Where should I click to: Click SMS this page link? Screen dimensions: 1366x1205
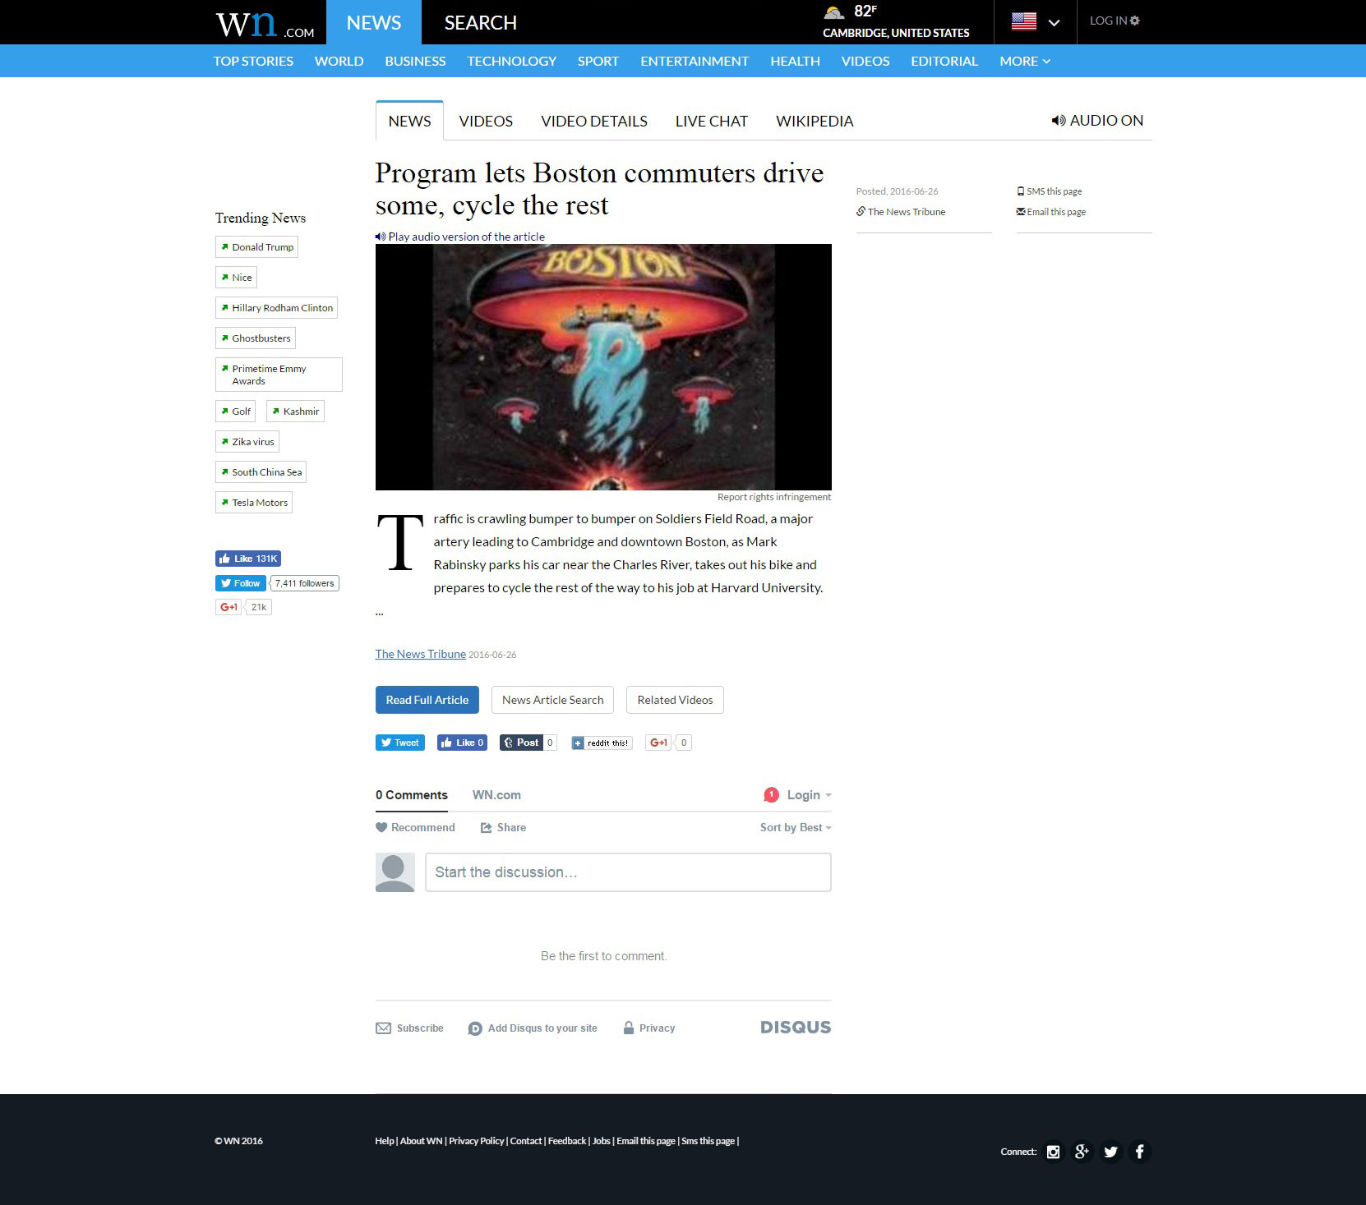(x=1050, y=191)
